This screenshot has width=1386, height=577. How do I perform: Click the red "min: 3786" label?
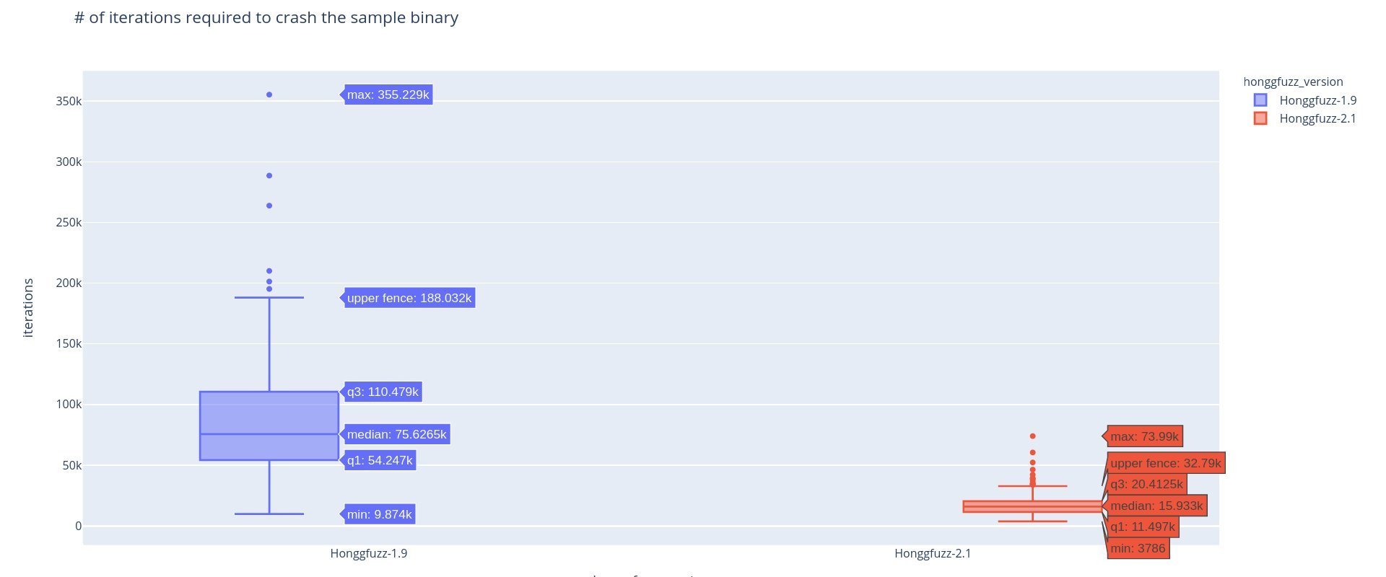click(1138, 548)
